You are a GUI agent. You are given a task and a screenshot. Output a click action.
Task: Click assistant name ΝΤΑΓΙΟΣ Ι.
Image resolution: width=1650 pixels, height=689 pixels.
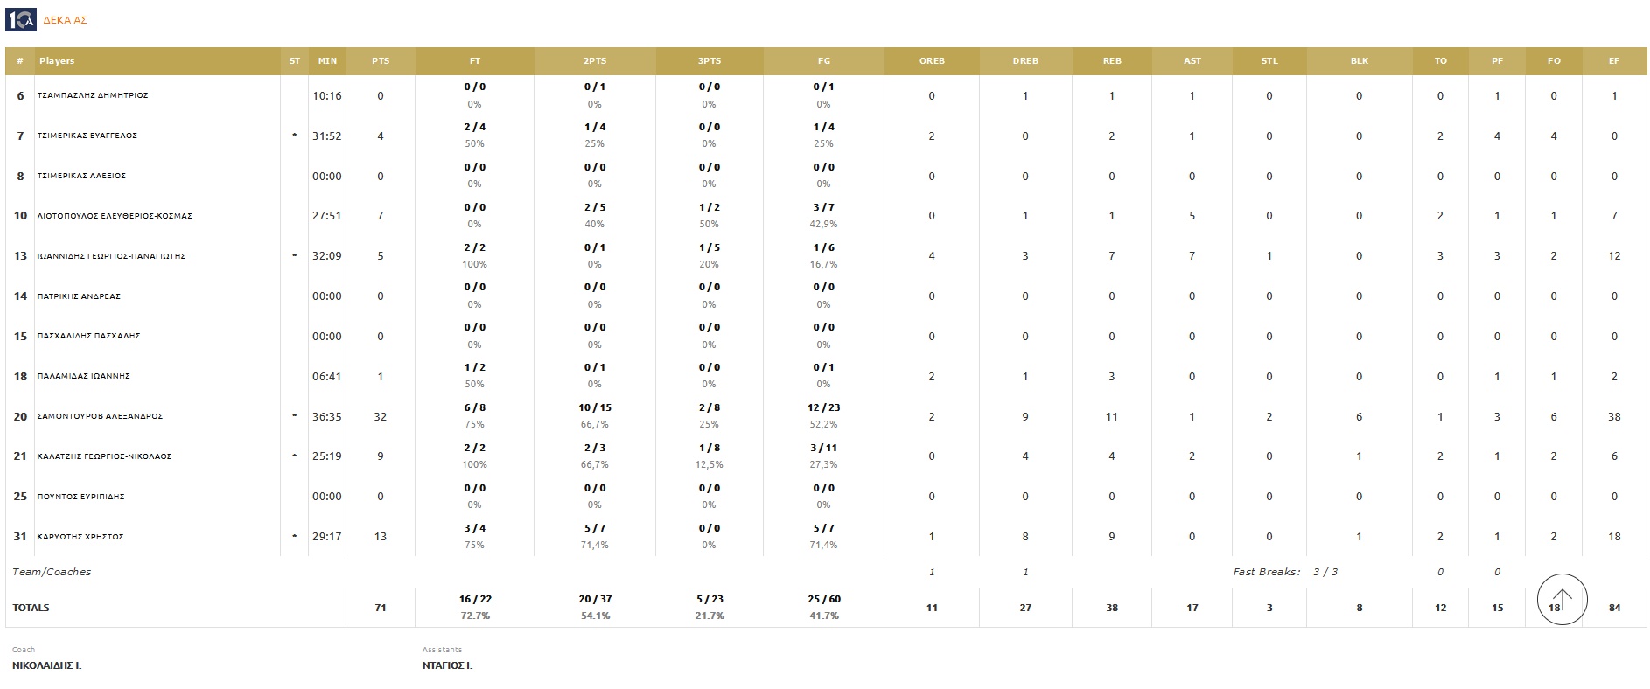(x=447, y=665)
